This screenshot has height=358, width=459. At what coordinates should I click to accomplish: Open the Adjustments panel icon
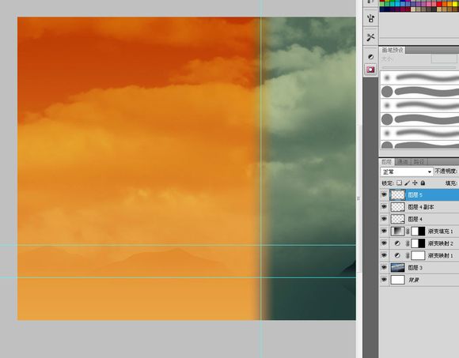(x=370, y=57)
